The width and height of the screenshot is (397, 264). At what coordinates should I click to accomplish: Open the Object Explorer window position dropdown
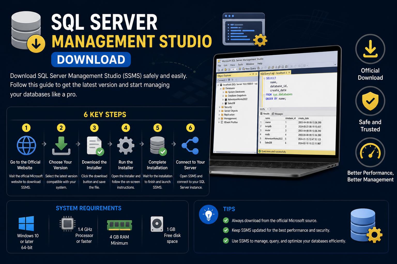(x=250, y=74)
